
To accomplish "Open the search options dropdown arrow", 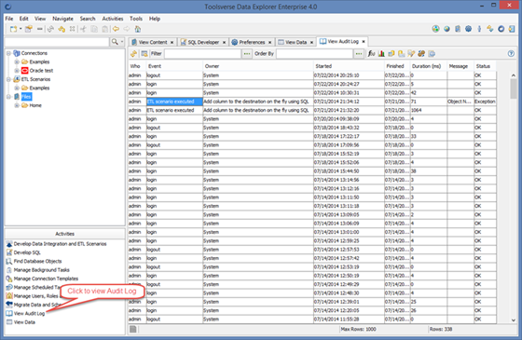I will 122,42.
